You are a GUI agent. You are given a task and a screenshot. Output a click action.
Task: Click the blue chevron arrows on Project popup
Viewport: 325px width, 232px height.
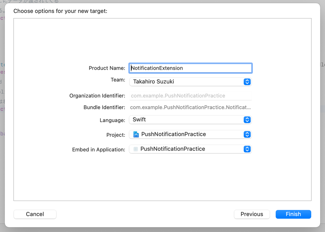[247, 134]
